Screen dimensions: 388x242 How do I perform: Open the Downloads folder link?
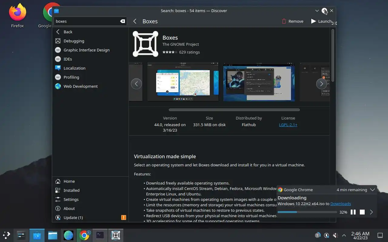(341, 204)
